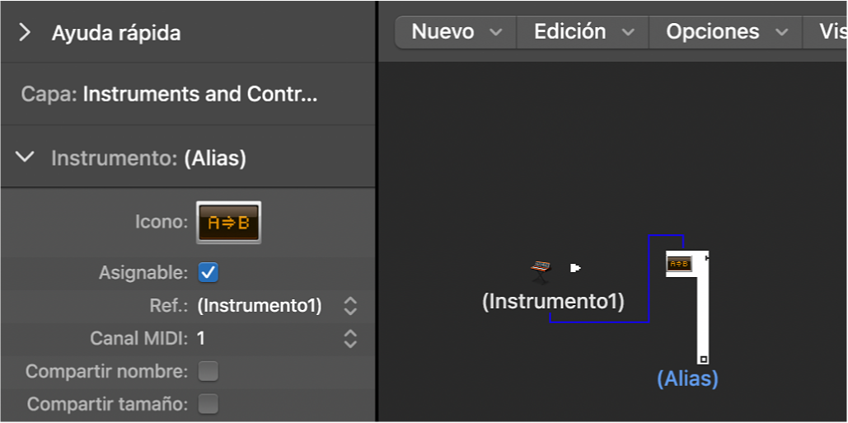
Task: Collapse the Instrumento (Alias) section
Action: [26, 157]
